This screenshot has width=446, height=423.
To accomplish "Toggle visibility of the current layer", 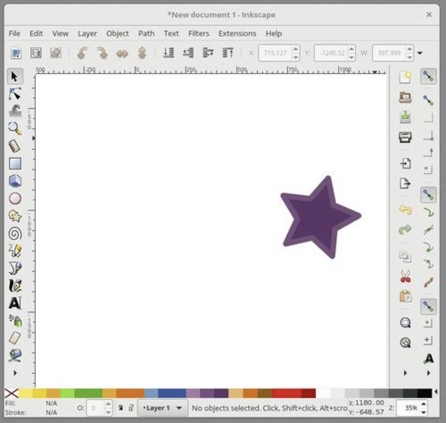I will click(x=121, y=407).
